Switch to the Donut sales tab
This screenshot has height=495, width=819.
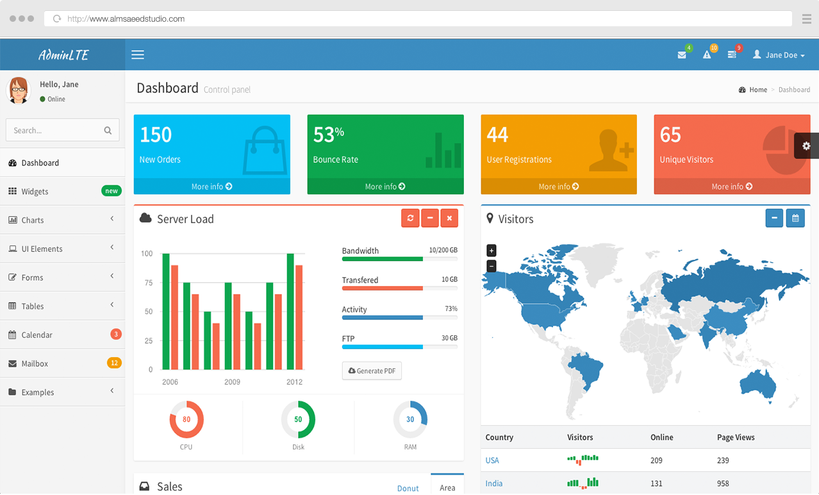[x=408, y=489]
